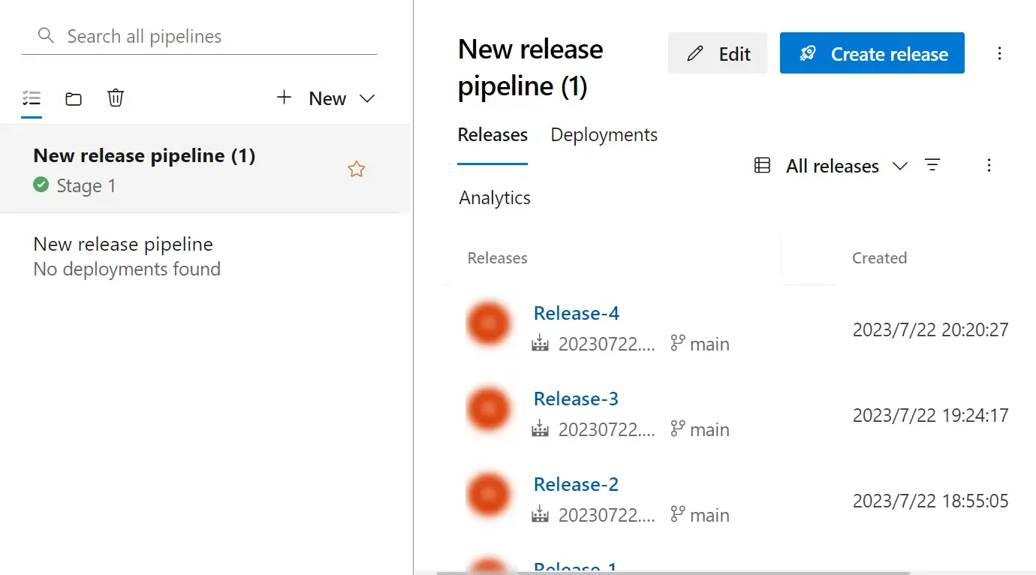Click the build artifact icon under Release-4
This screenshot has width=1036, height=575.
click(x=540, y=344)
